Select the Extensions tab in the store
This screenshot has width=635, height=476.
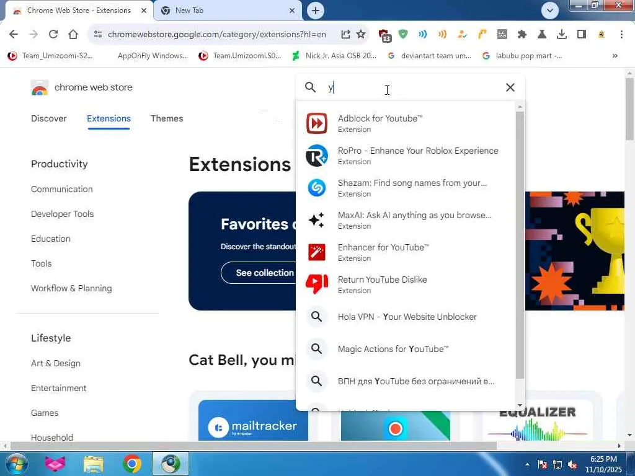point(109,118)
